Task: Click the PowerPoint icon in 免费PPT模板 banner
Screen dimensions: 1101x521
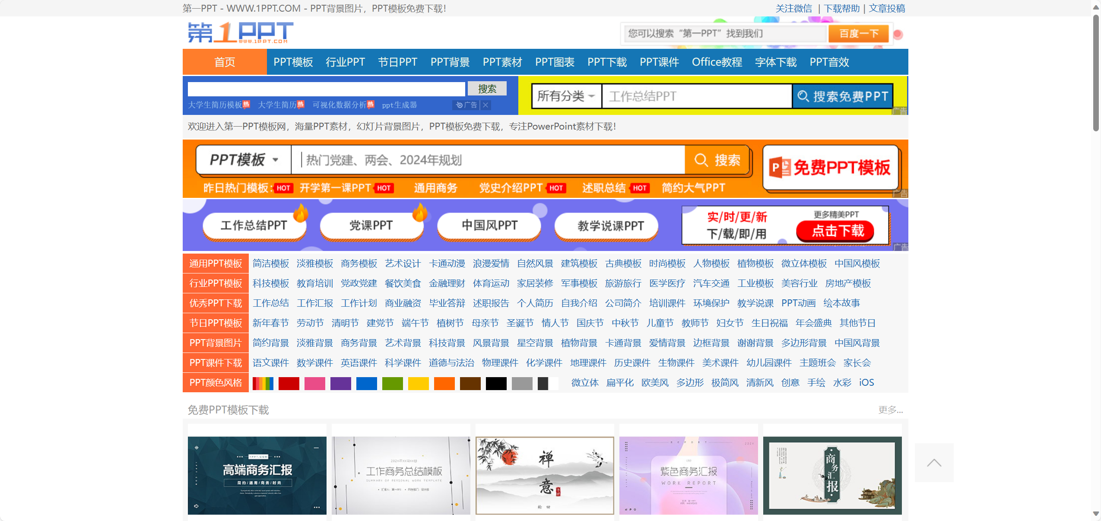Action: pyautogui.click(x=780, y=168)
